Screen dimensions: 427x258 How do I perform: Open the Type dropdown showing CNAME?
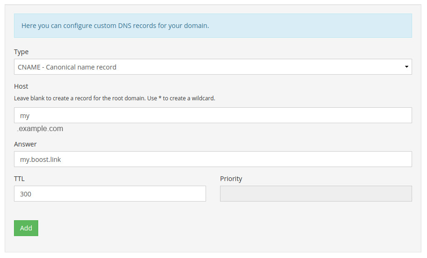(x=213, y=67)
